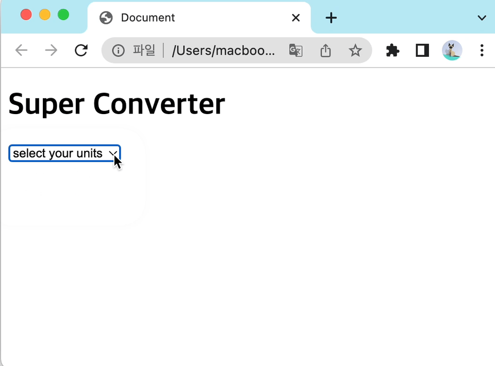
Task: Open the Google Translate icon in the address bar
Action: (296, 51)
